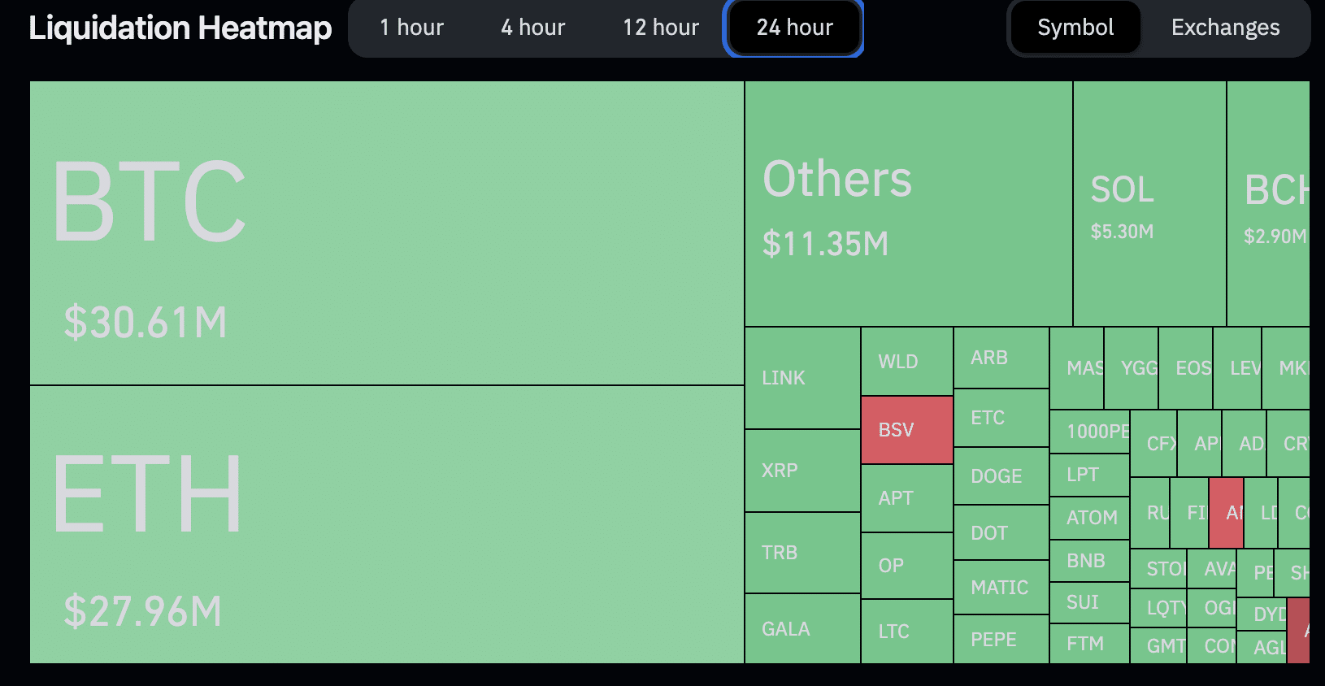Open the ETH $27.96M tile
1325x686 pixels.
[x=387, y=524]
